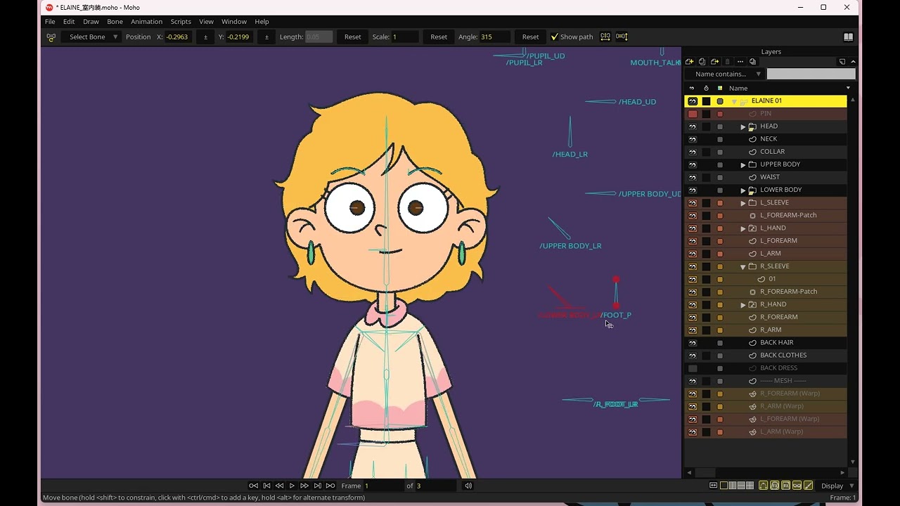Click the bone tool icon in options bar
Viewport: 900px width, 506px height.
point(51,37)
